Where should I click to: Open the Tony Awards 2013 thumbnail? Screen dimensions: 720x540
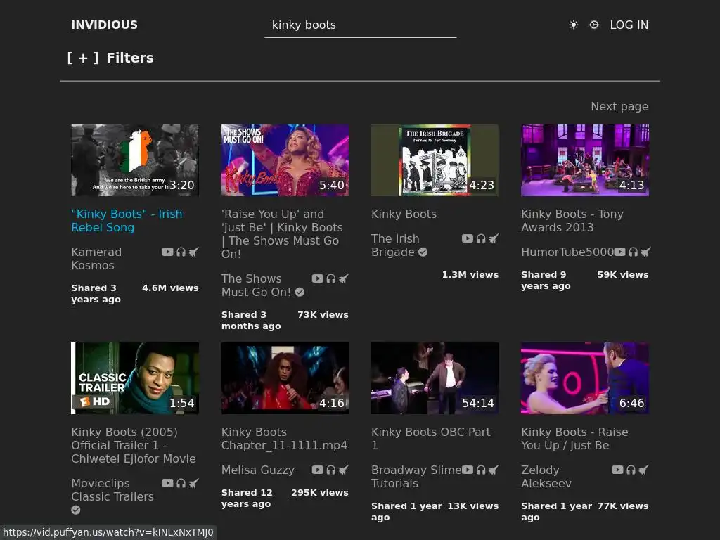585,160
